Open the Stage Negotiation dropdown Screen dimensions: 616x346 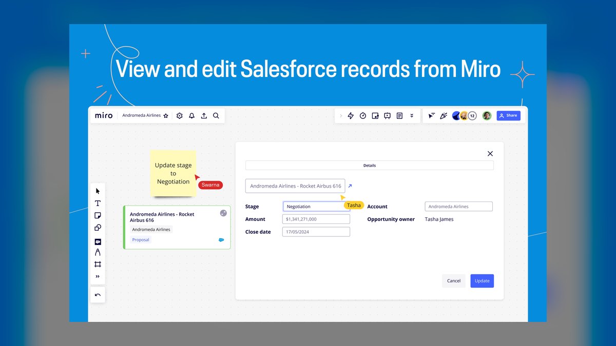click(x=317, y=207)
